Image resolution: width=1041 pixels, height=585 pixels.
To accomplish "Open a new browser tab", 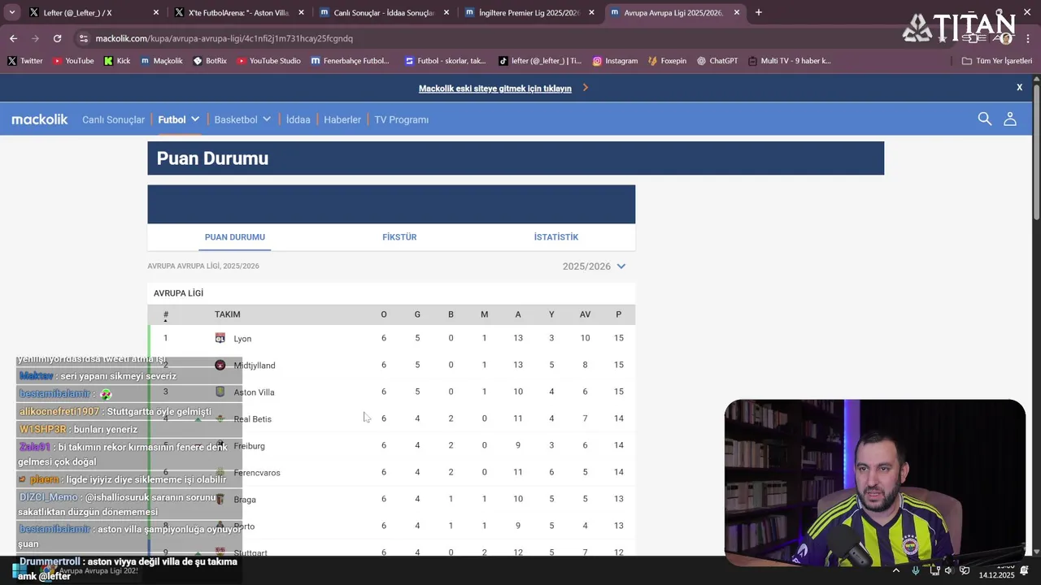I will [758, 12].
